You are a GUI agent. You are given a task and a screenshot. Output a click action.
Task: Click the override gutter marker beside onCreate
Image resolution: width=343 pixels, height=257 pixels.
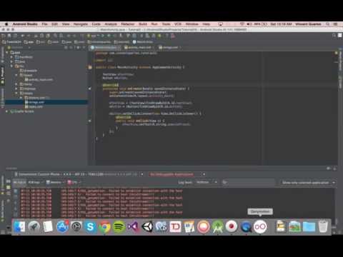(90, 89)
